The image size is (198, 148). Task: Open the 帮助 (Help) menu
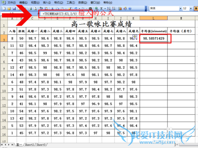(108, 2)
